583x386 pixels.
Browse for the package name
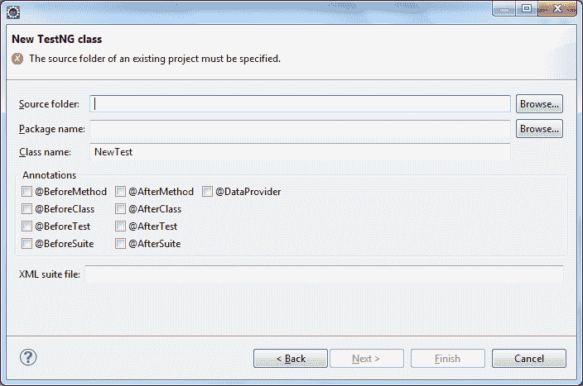pyautogui.click(x=539, y=129)
